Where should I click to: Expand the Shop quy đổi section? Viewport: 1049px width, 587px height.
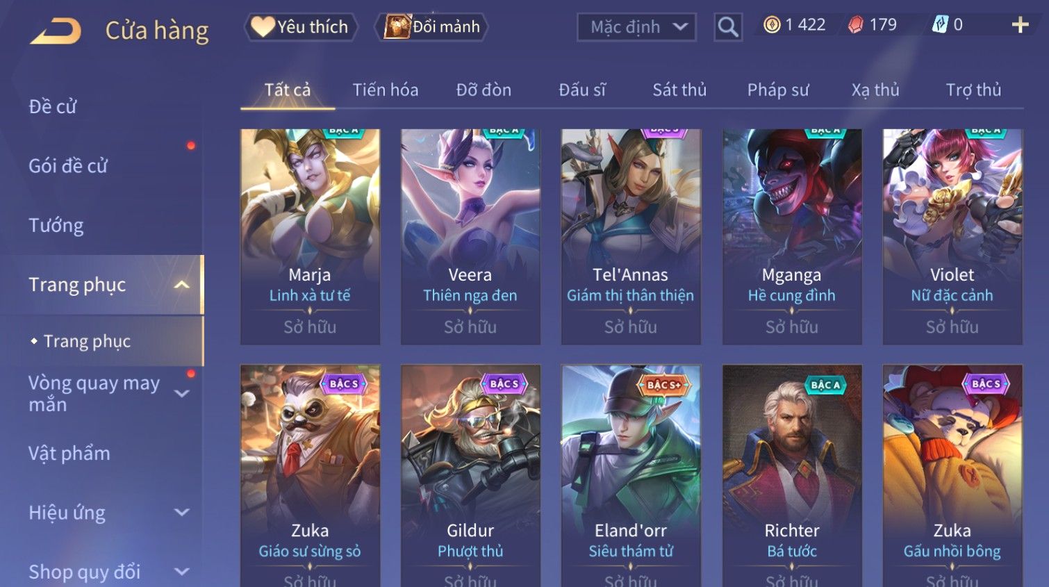tap(182, 572)
